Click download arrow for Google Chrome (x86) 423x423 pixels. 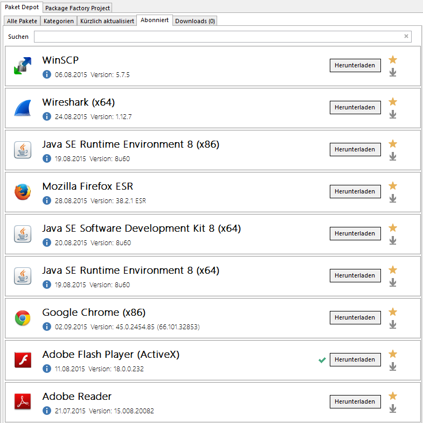tap(393, 324)
